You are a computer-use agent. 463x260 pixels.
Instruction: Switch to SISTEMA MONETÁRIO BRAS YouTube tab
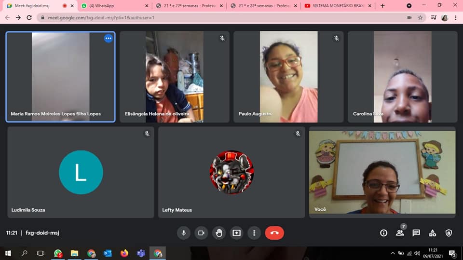point(338,6)
